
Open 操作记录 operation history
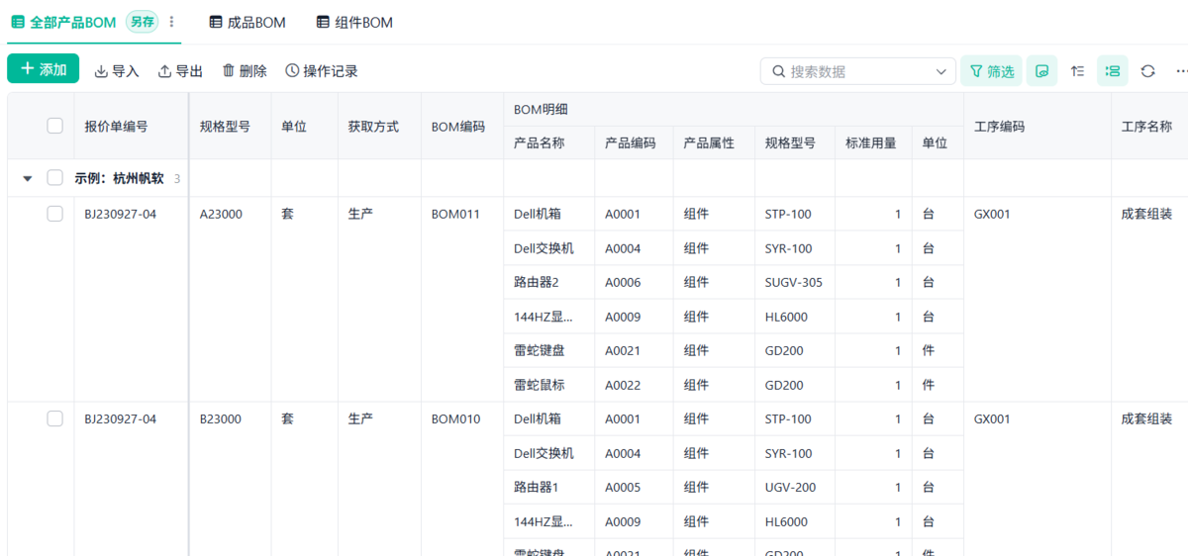coord(322,71)
